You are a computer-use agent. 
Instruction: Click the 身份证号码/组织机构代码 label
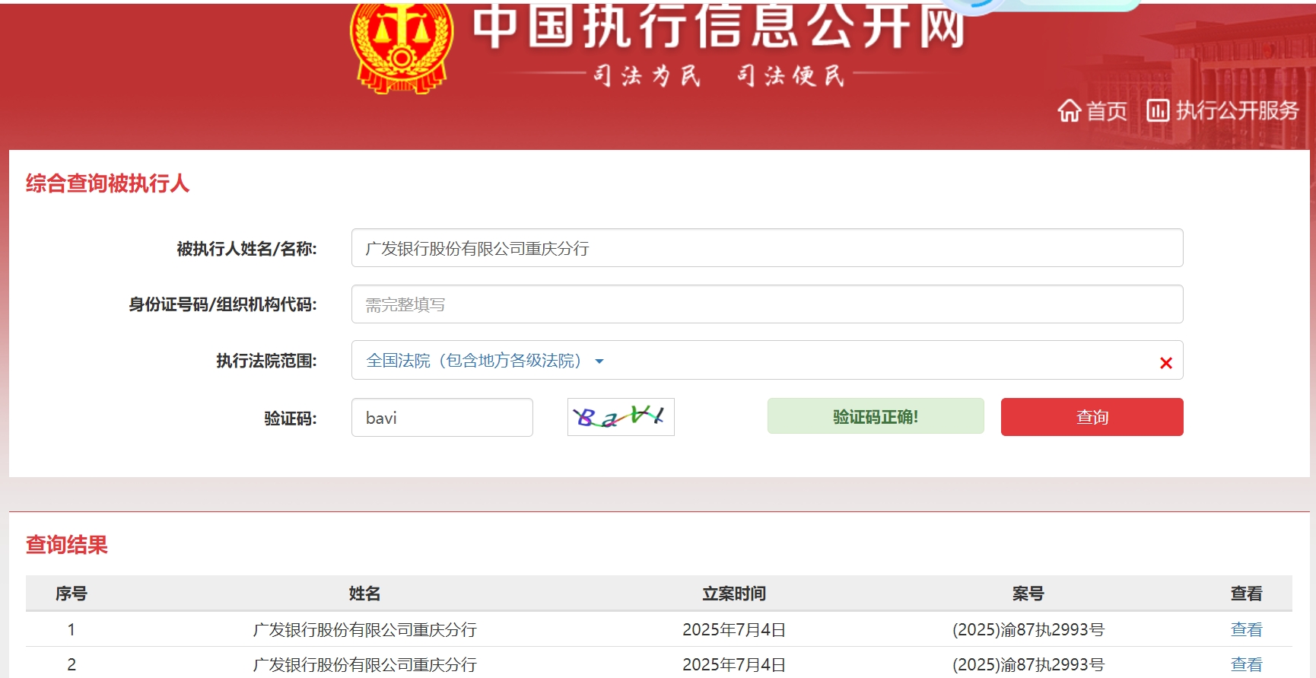point(223,305)
